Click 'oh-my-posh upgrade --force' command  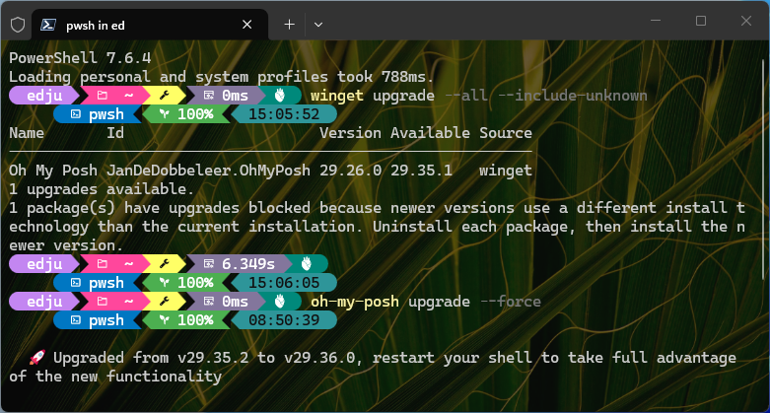(x=426, y=301)
